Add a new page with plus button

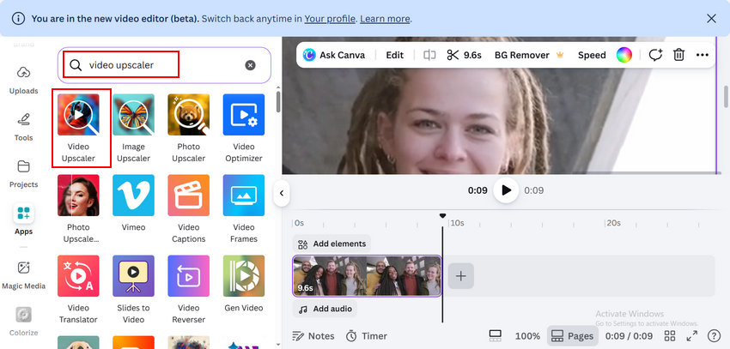click(460, 276)
